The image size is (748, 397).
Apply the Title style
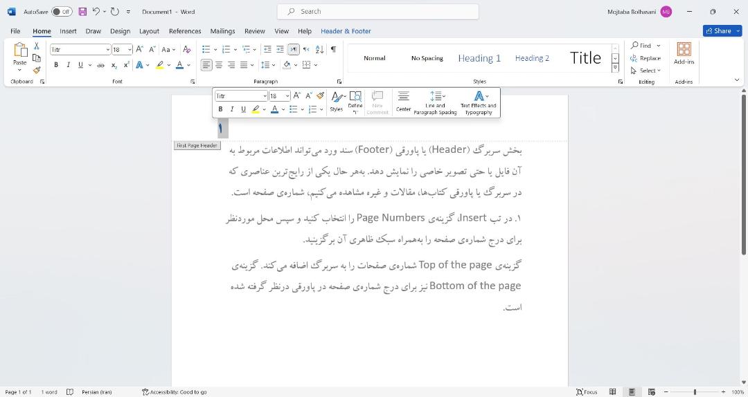tap(585, 58)
